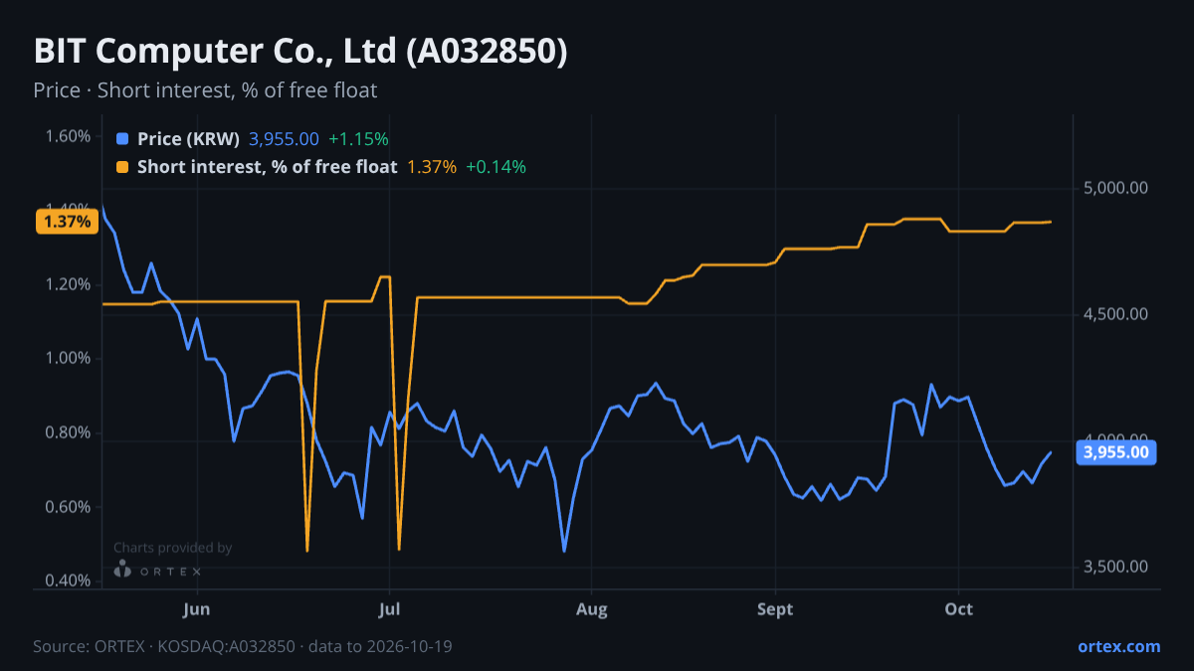Click the 5,000.00 right axis label

click(x=1116, y=188)
